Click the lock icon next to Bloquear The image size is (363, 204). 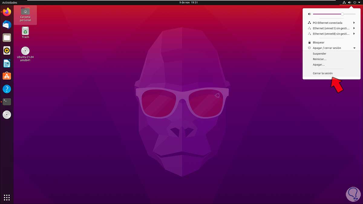pos(309,42)
